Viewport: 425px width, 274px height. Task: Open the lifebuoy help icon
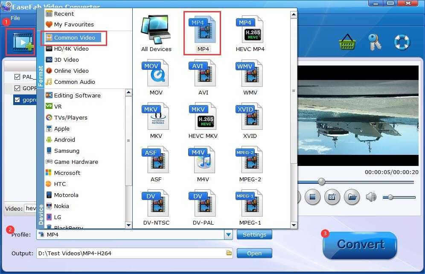[x=402, y=42]
